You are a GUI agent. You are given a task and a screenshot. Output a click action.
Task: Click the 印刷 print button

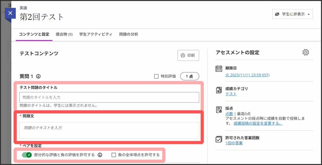click(188, 56)
